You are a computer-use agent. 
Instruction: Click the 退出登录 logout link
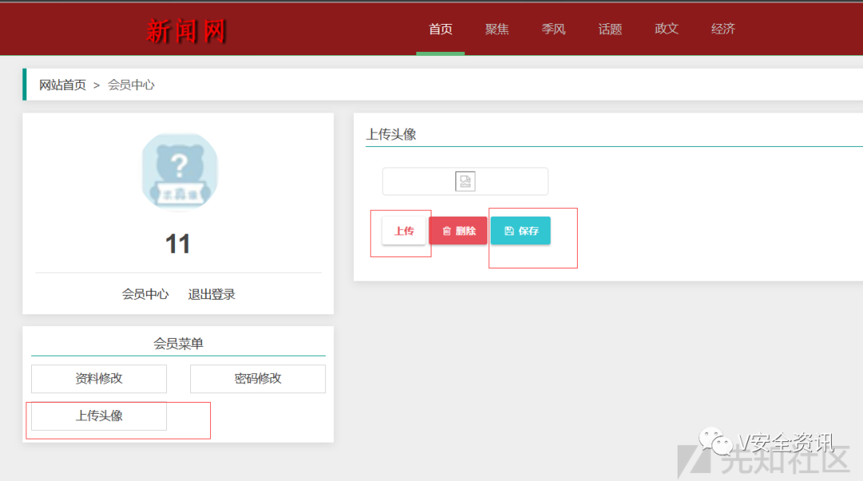tap(211, 295)
